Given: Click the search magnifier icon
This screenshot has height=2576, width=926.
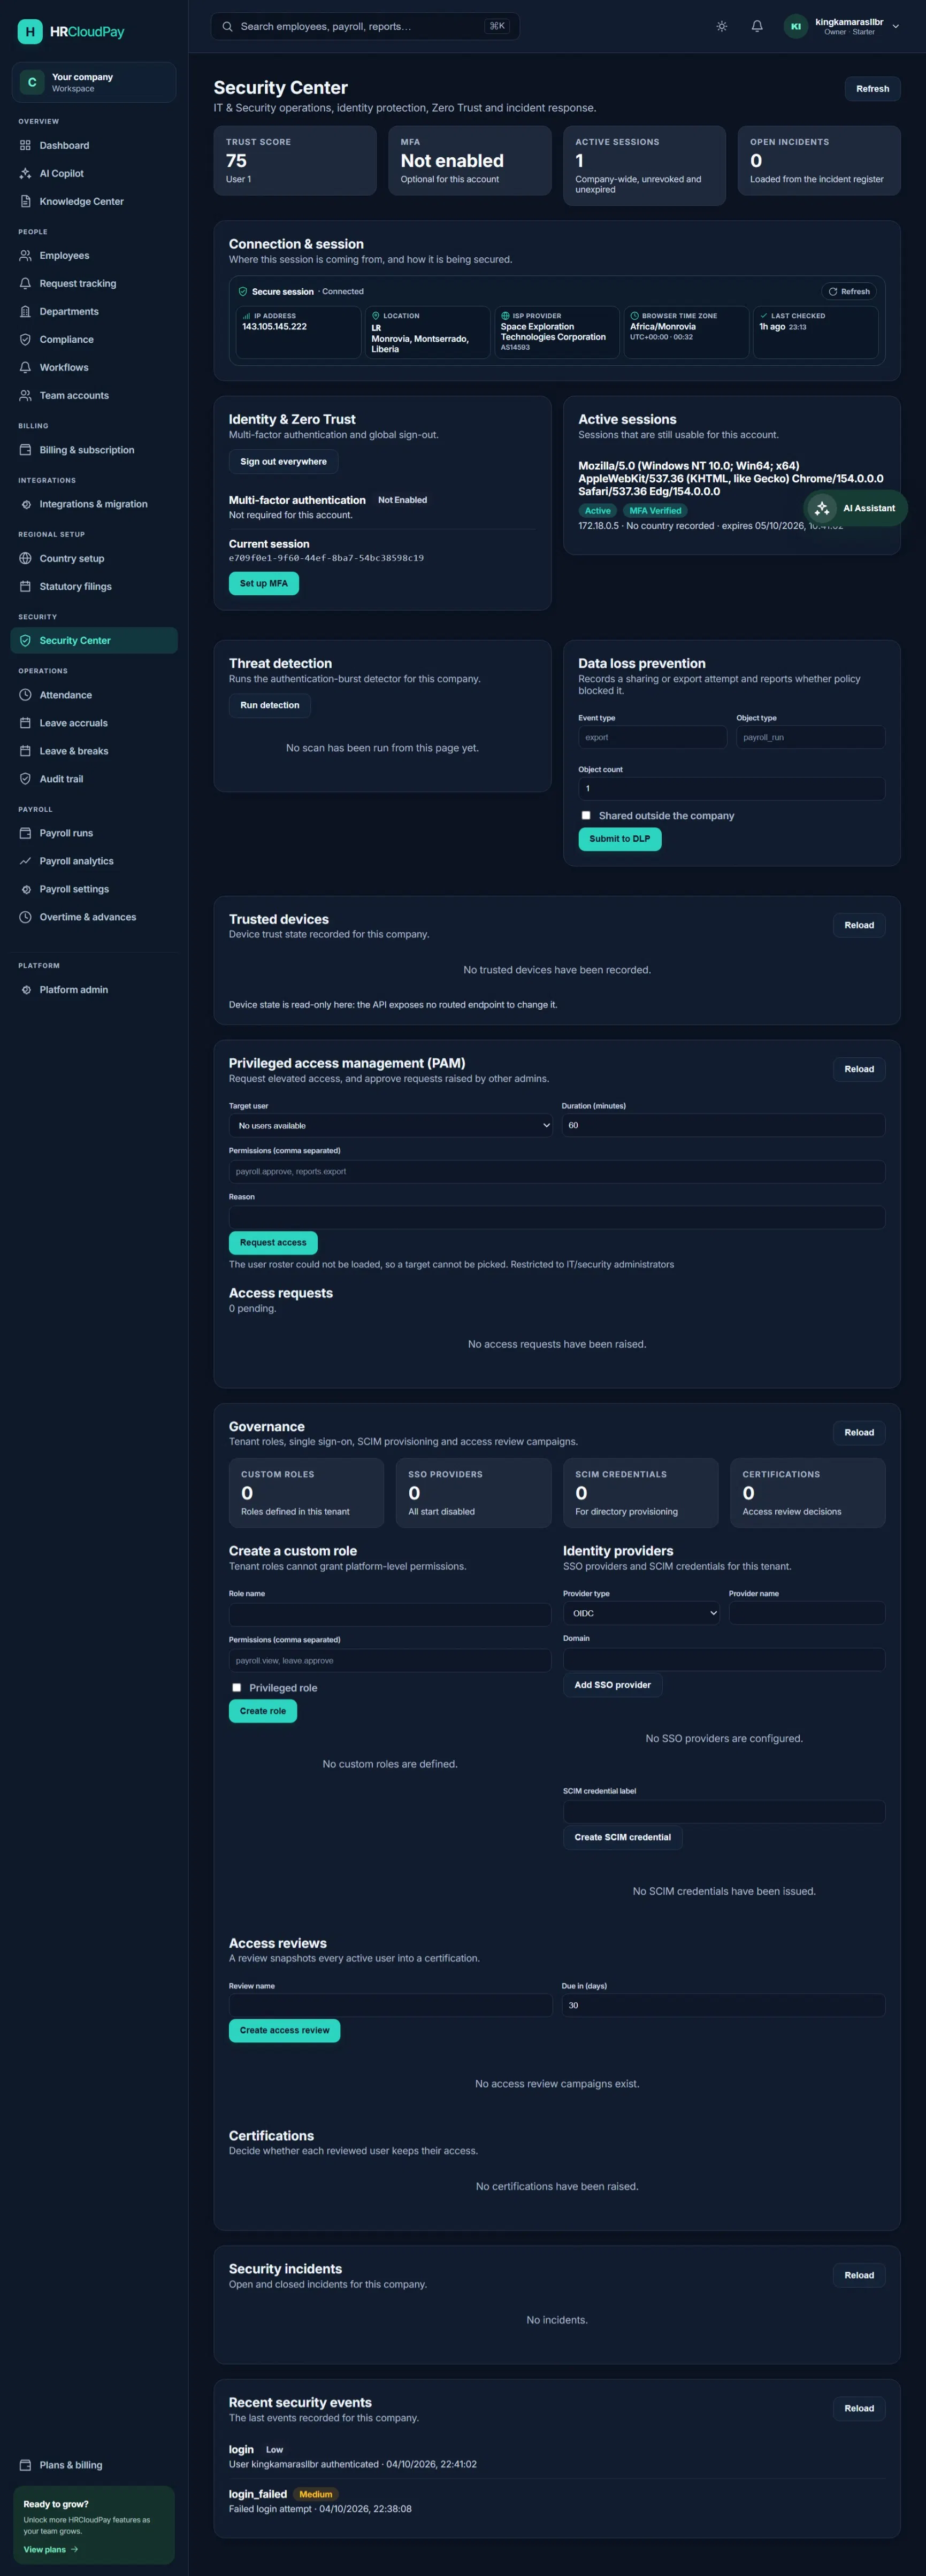Looking at the screenshot, I should [228, 27].
